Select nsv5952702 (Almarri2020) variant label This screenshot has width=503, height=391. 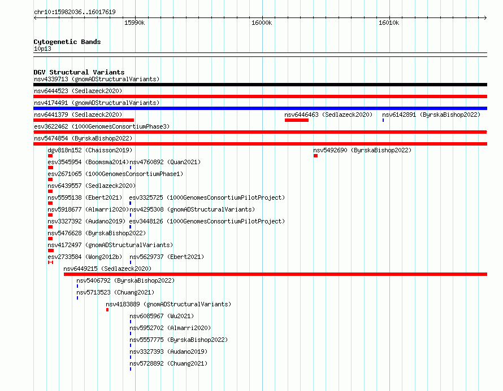pyautogui.click(x=170, y=328)
